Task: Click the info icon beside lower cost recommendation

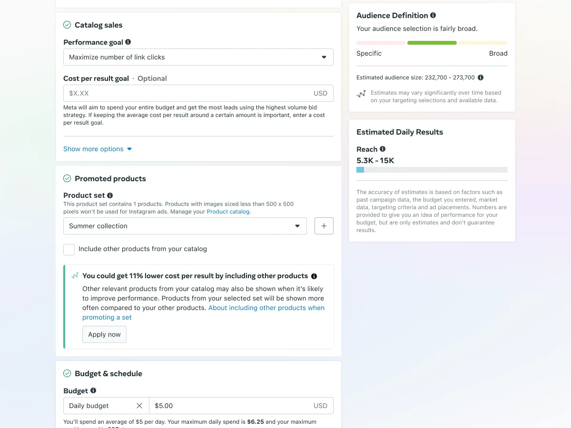Action: tap(314, 276)
